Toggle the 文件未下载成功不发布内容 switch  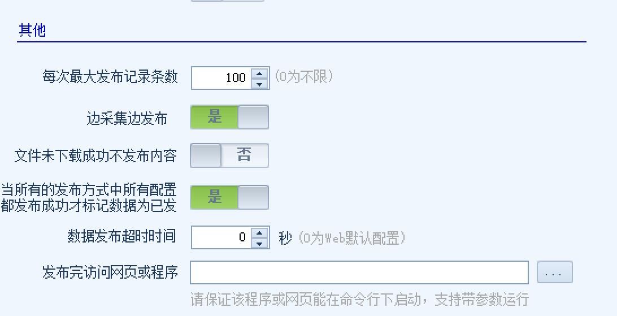229,155
